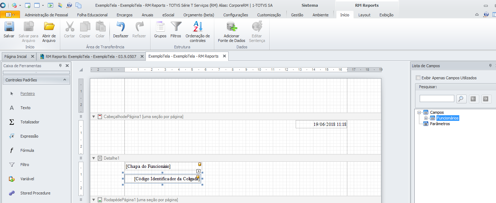This screenshot has height=203, width=496.
Task: Open the Customização menu
Action: 269,15
